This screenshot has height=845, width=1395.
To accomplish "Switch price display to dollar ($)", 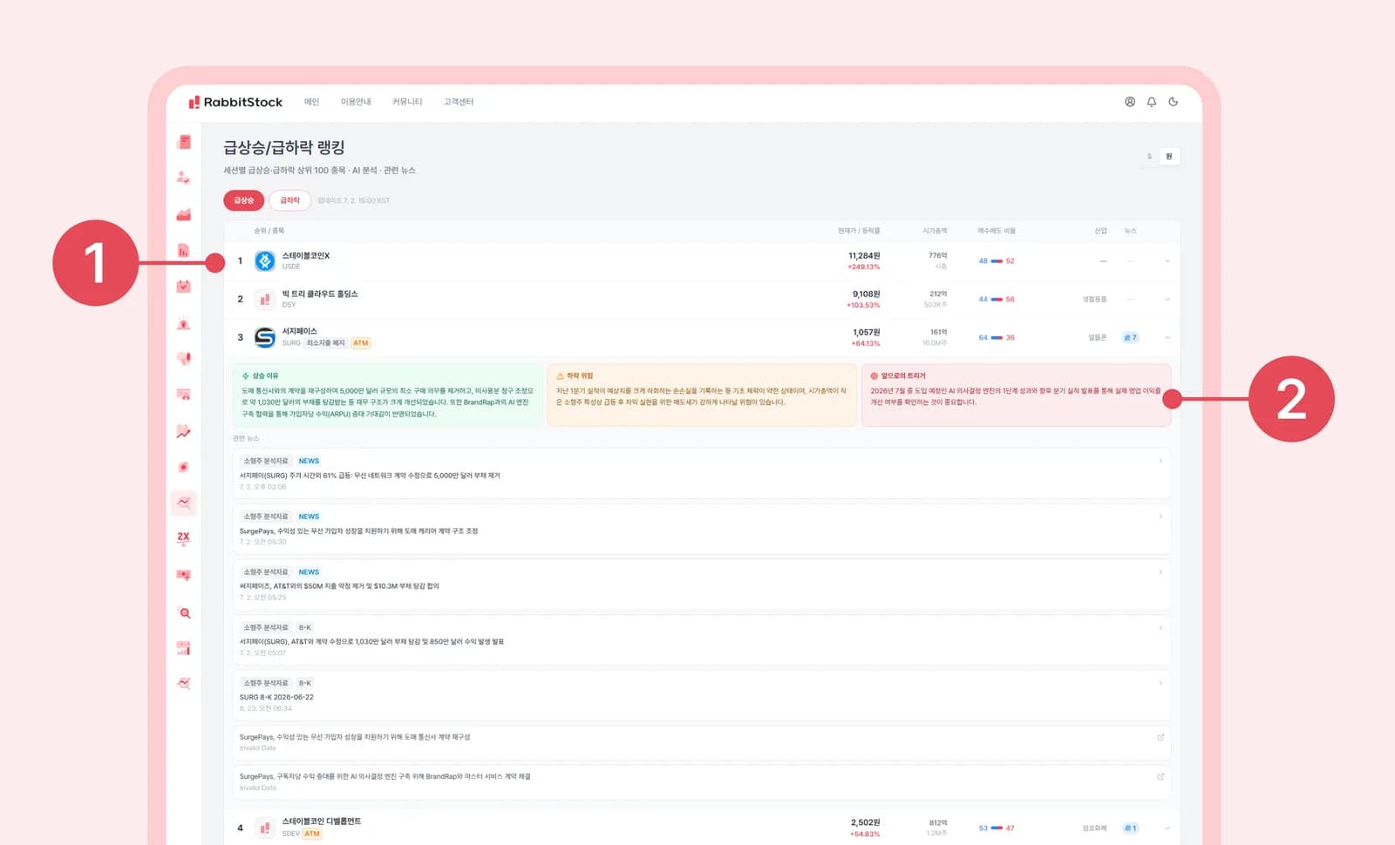I will 1149,157.
